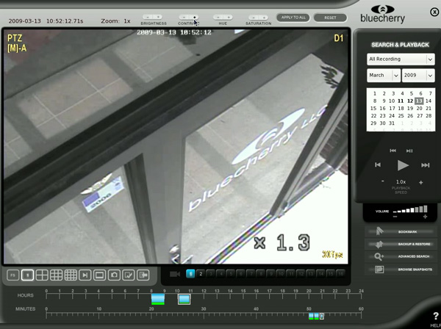This screenshot has height=329, width=441.
Task: Click the volume level bars
Action: point(410,209)
